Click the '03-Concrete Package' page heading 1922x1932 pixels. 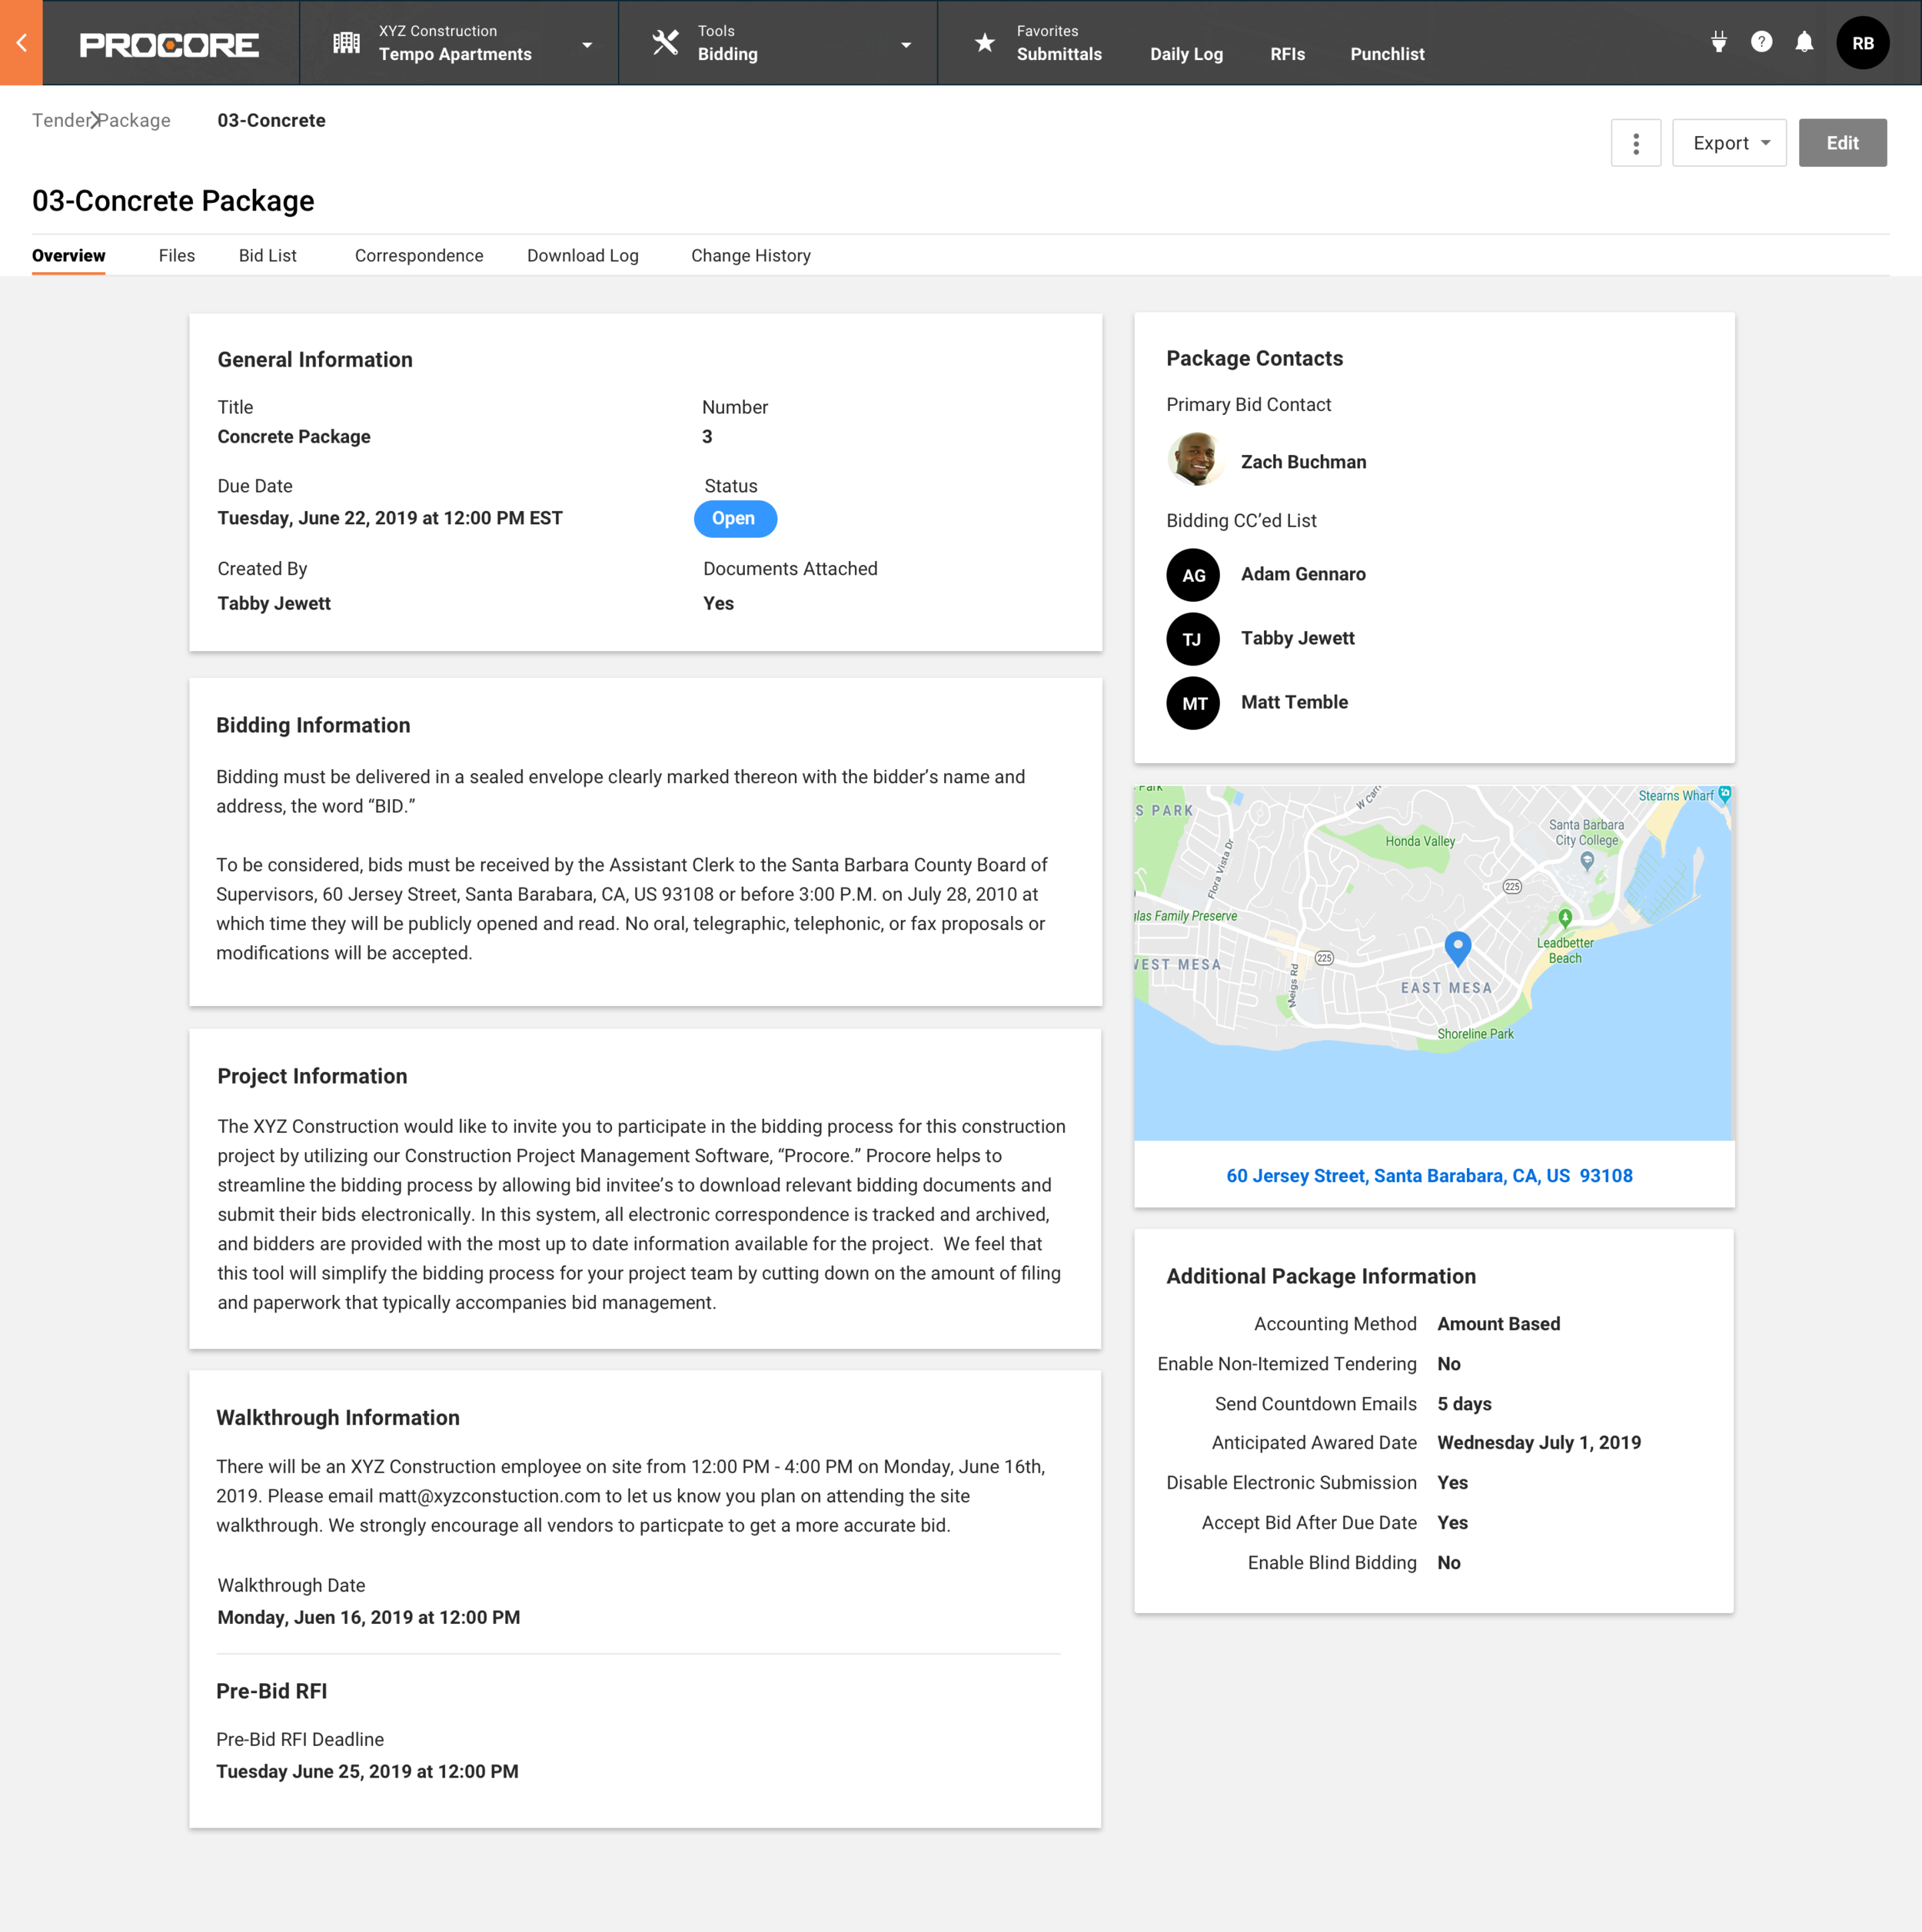(x=173, y=201)
